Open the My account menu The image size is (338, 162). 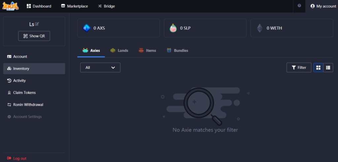323,6
